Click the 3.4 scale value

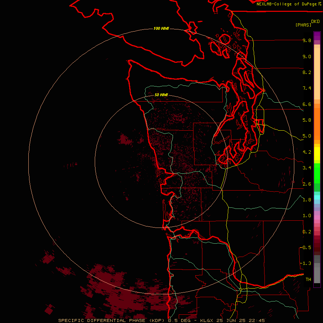coord(307,168)
